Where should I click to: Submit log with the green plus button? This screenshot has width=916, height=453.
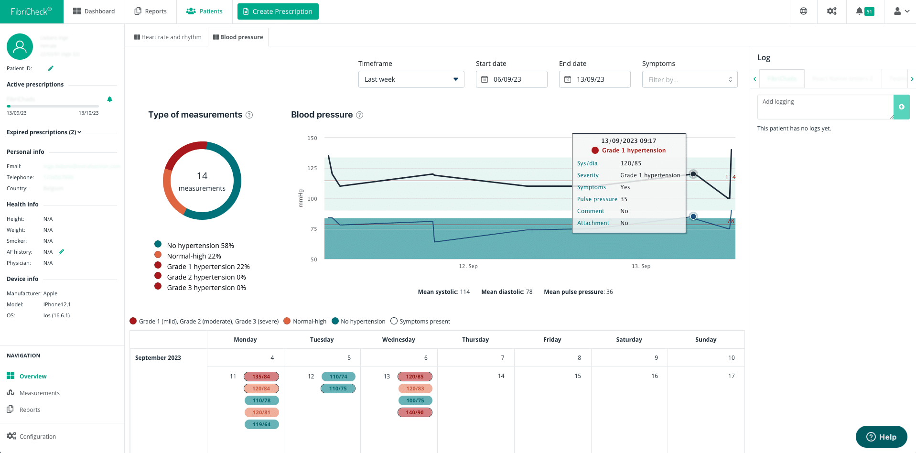[901, 107]
